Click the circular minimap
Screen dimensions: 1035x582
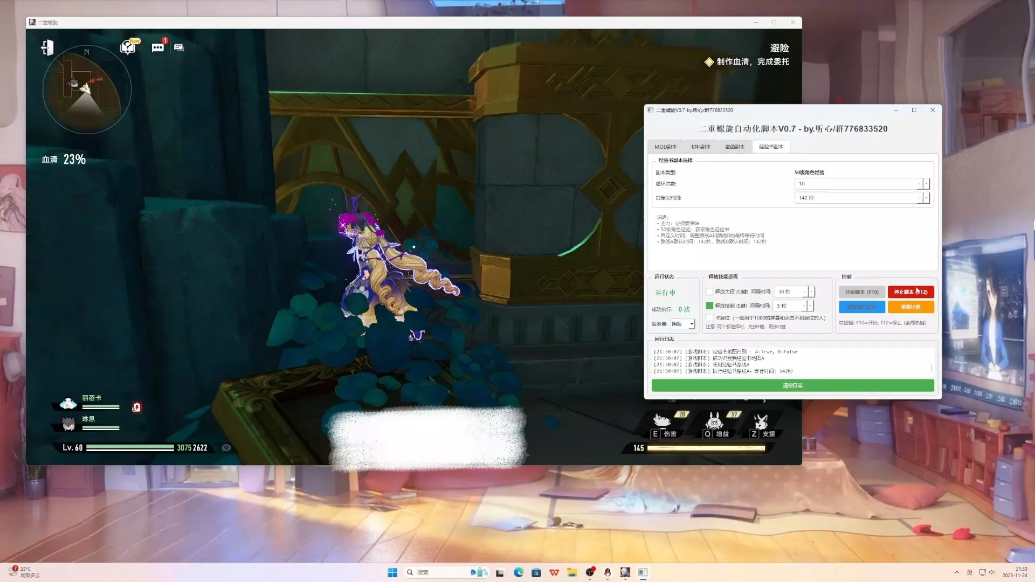(x=86, y=89)
